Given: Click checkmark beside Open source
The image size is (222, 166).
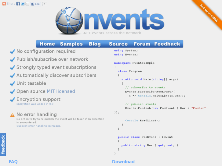Looking at the screenshot, I should 13,92.
